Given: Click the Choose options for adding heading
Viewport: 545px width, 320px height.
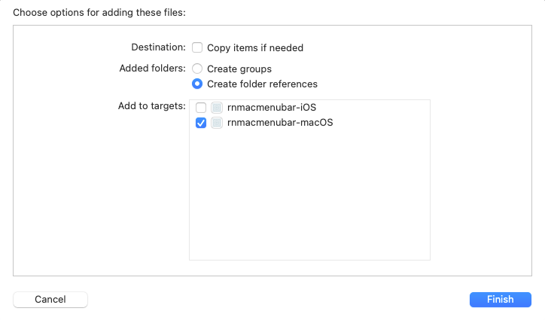Looking at the screenshot, I should pos(99,13).
